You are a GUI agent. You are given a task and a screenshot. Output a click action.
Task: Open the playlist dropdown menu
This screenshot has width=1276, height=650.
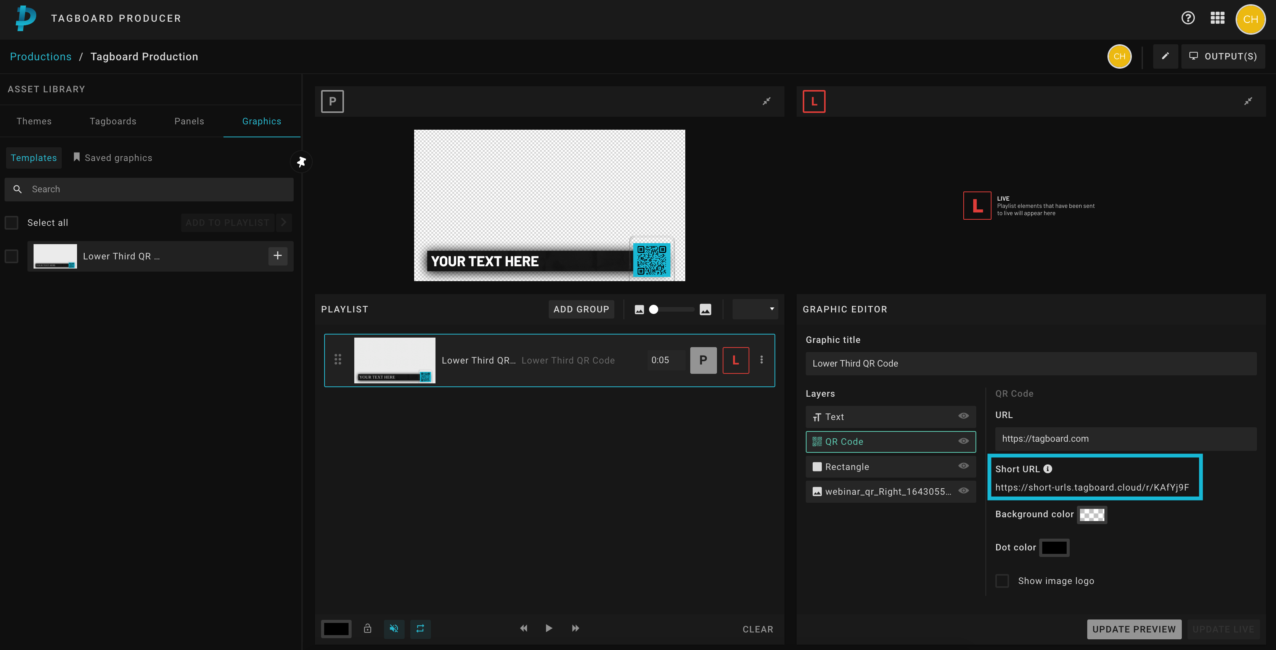click(x=755, y=309)
